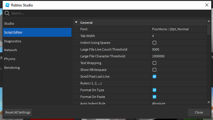Close the settings window with X
The height and width of the screenshot is (120, 213).
(x=207, y=5)
